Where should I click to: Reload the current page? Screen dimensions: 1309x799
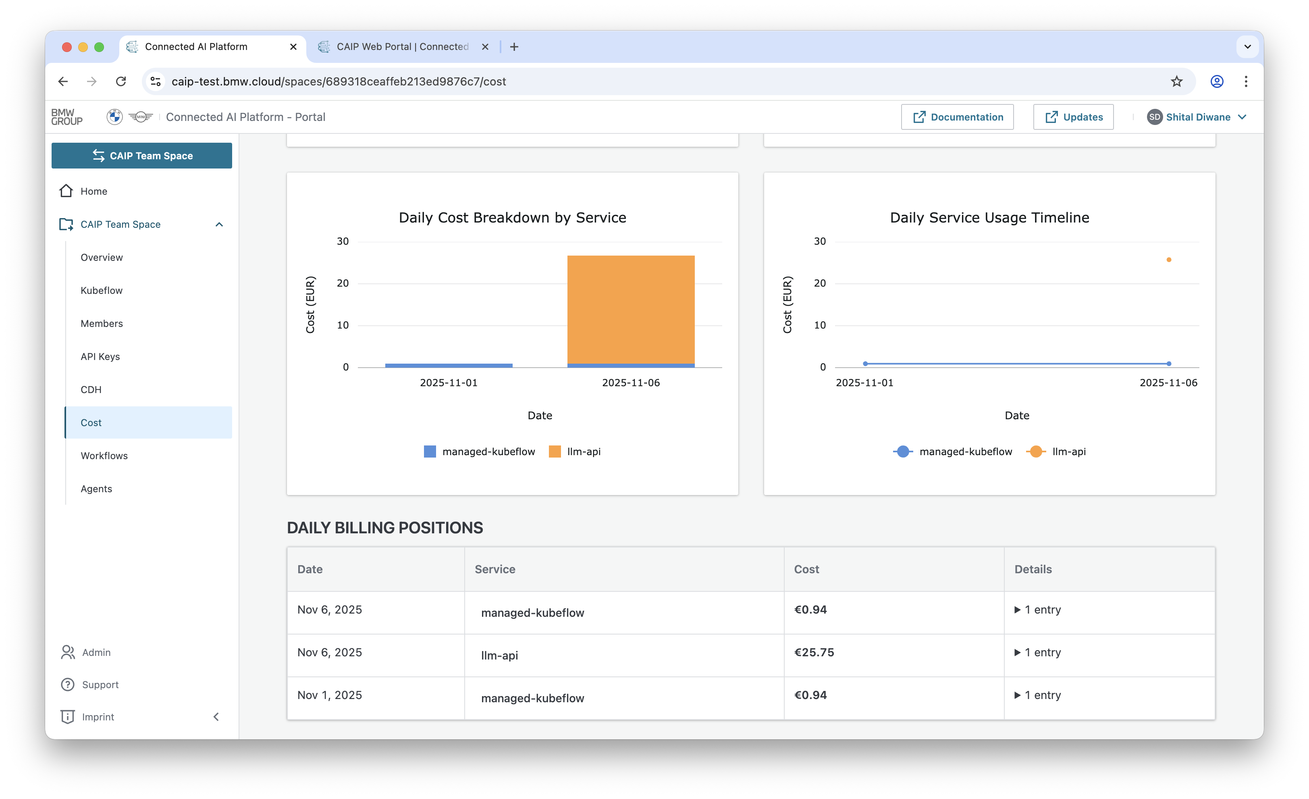[121, 81]
